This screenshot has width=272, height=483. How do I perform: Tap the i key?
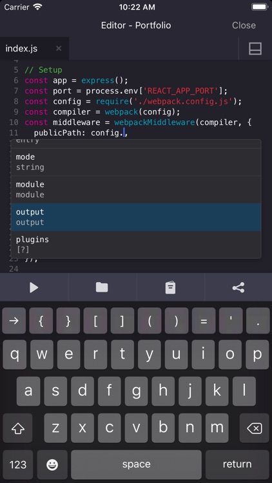(x=204, y=354)
